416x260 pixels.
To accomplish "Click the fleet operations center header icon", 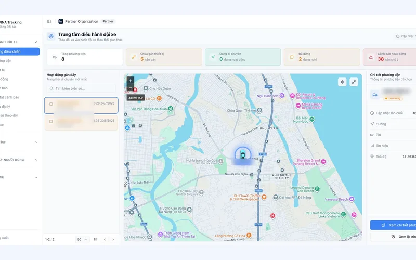I will tap(51, 36).
